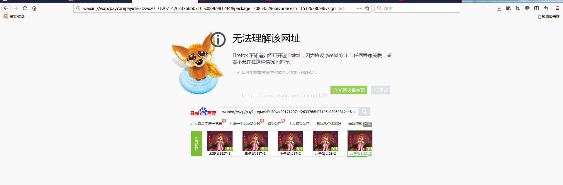Image resolution: width=563 pixels, height=185 pixels.
Task: Click the 访问火狐主页 button
Action: click(x=349, y=90)
